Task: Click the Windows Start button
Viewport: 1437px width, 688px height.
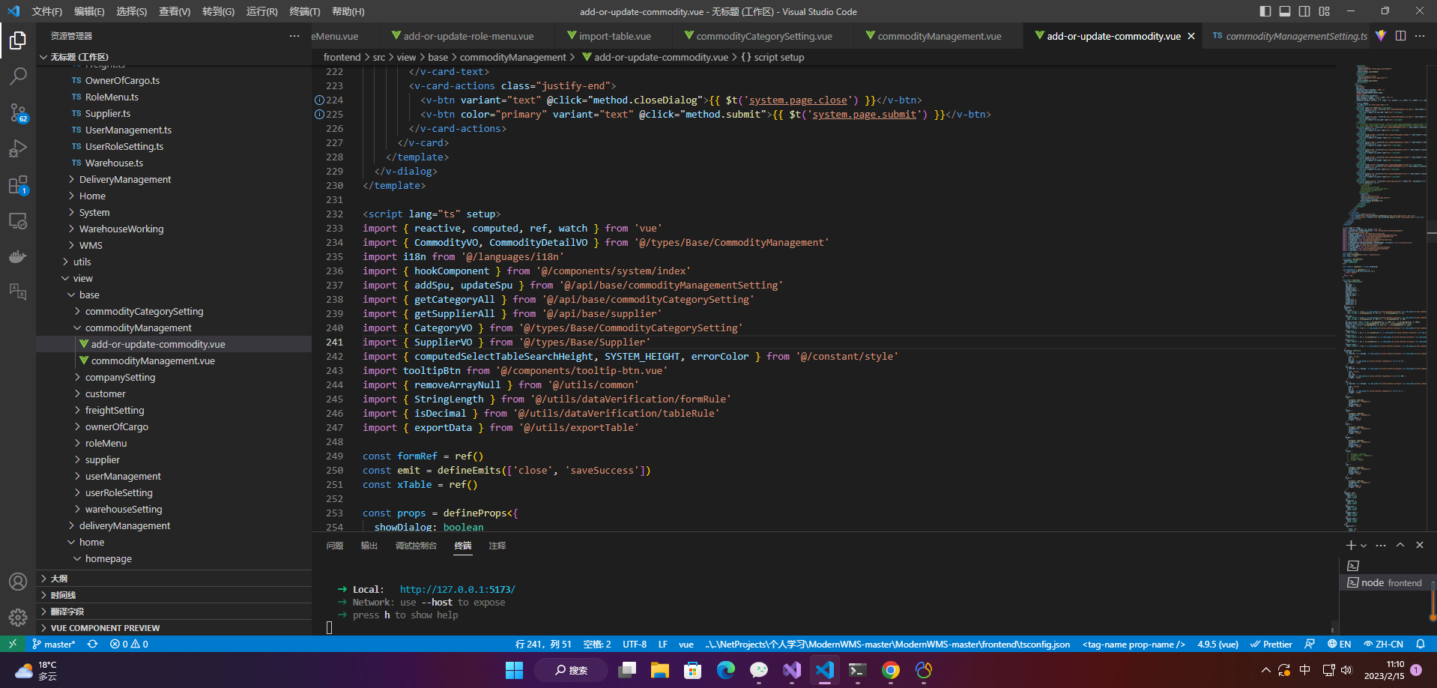Action: 514,670
